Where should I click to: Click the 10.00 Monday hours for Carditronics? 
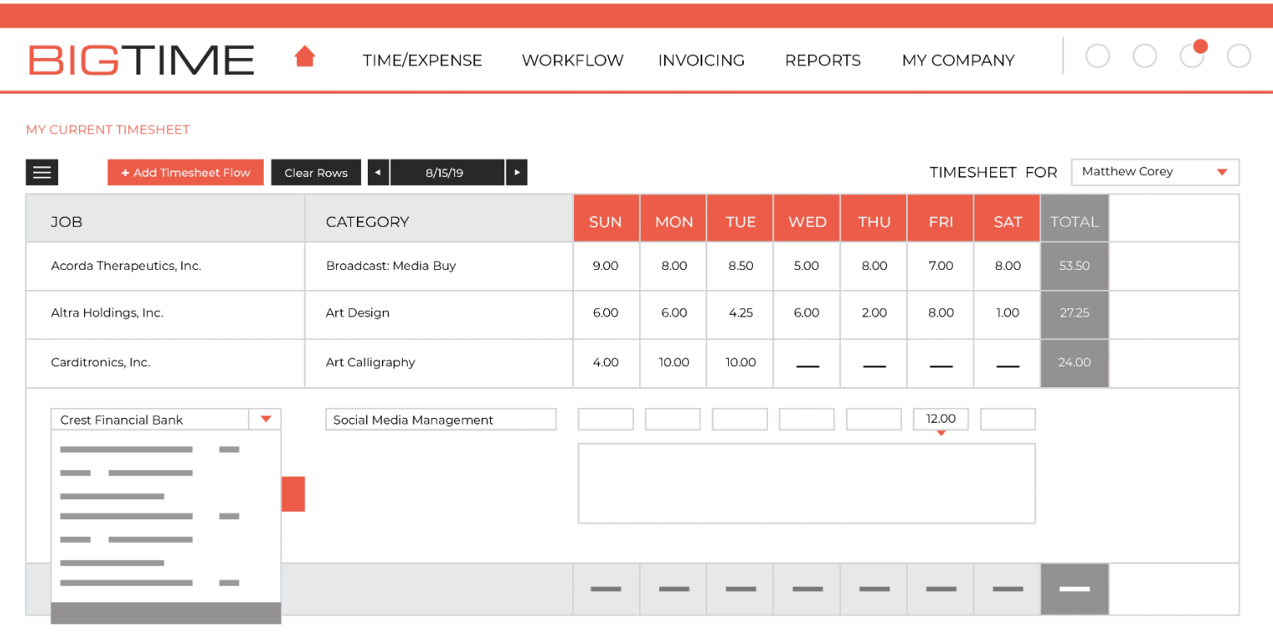point(674,362)
